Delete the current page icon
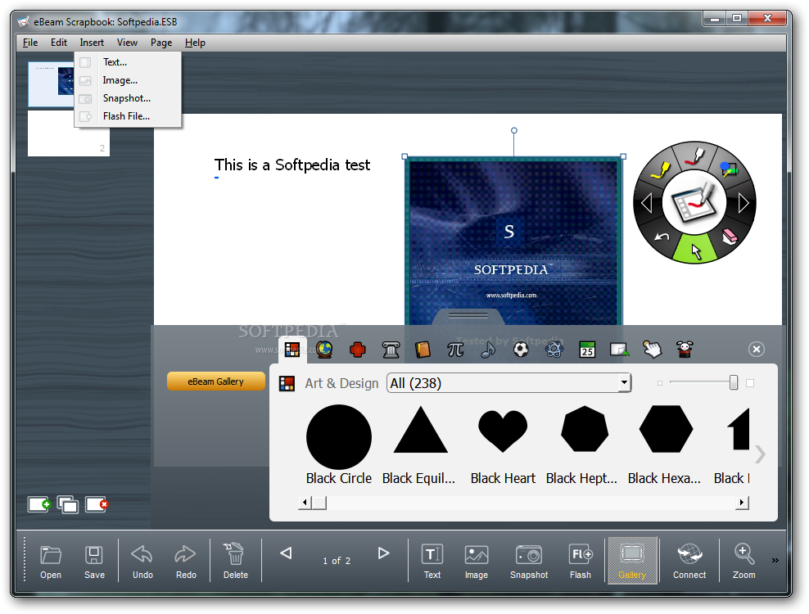 pyautogui.click(x=97, y=504)
